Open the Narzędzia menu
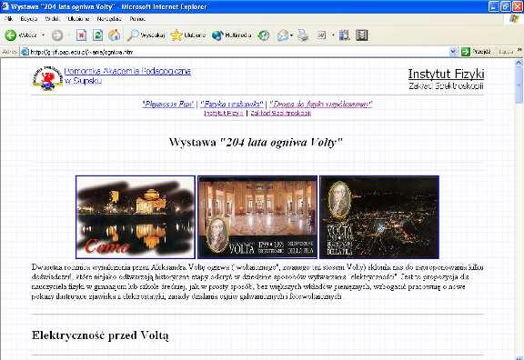Screen dimensions: 524x360 point(109,19)
